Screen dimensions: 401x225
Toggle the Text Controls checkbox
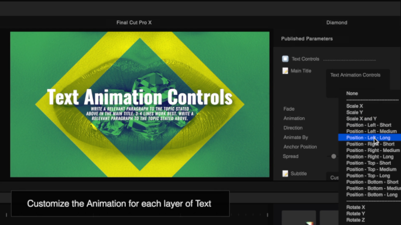coord(285,58)
